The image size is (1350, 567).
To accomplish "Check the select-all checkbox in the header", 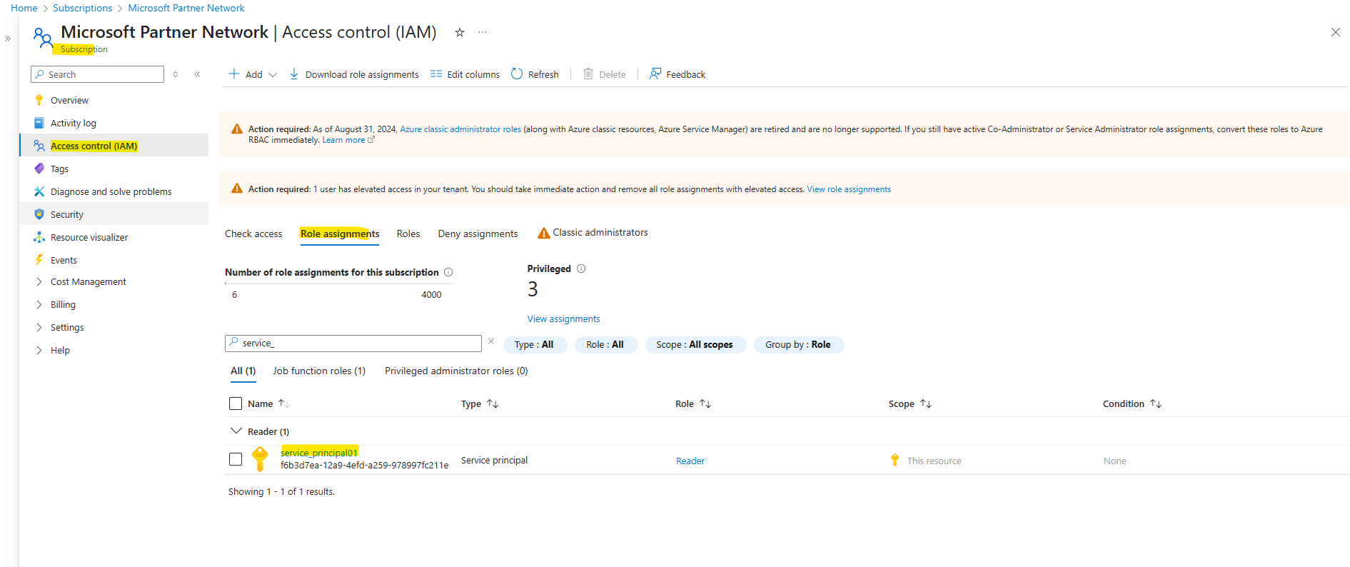I will (x=236, y=403).
